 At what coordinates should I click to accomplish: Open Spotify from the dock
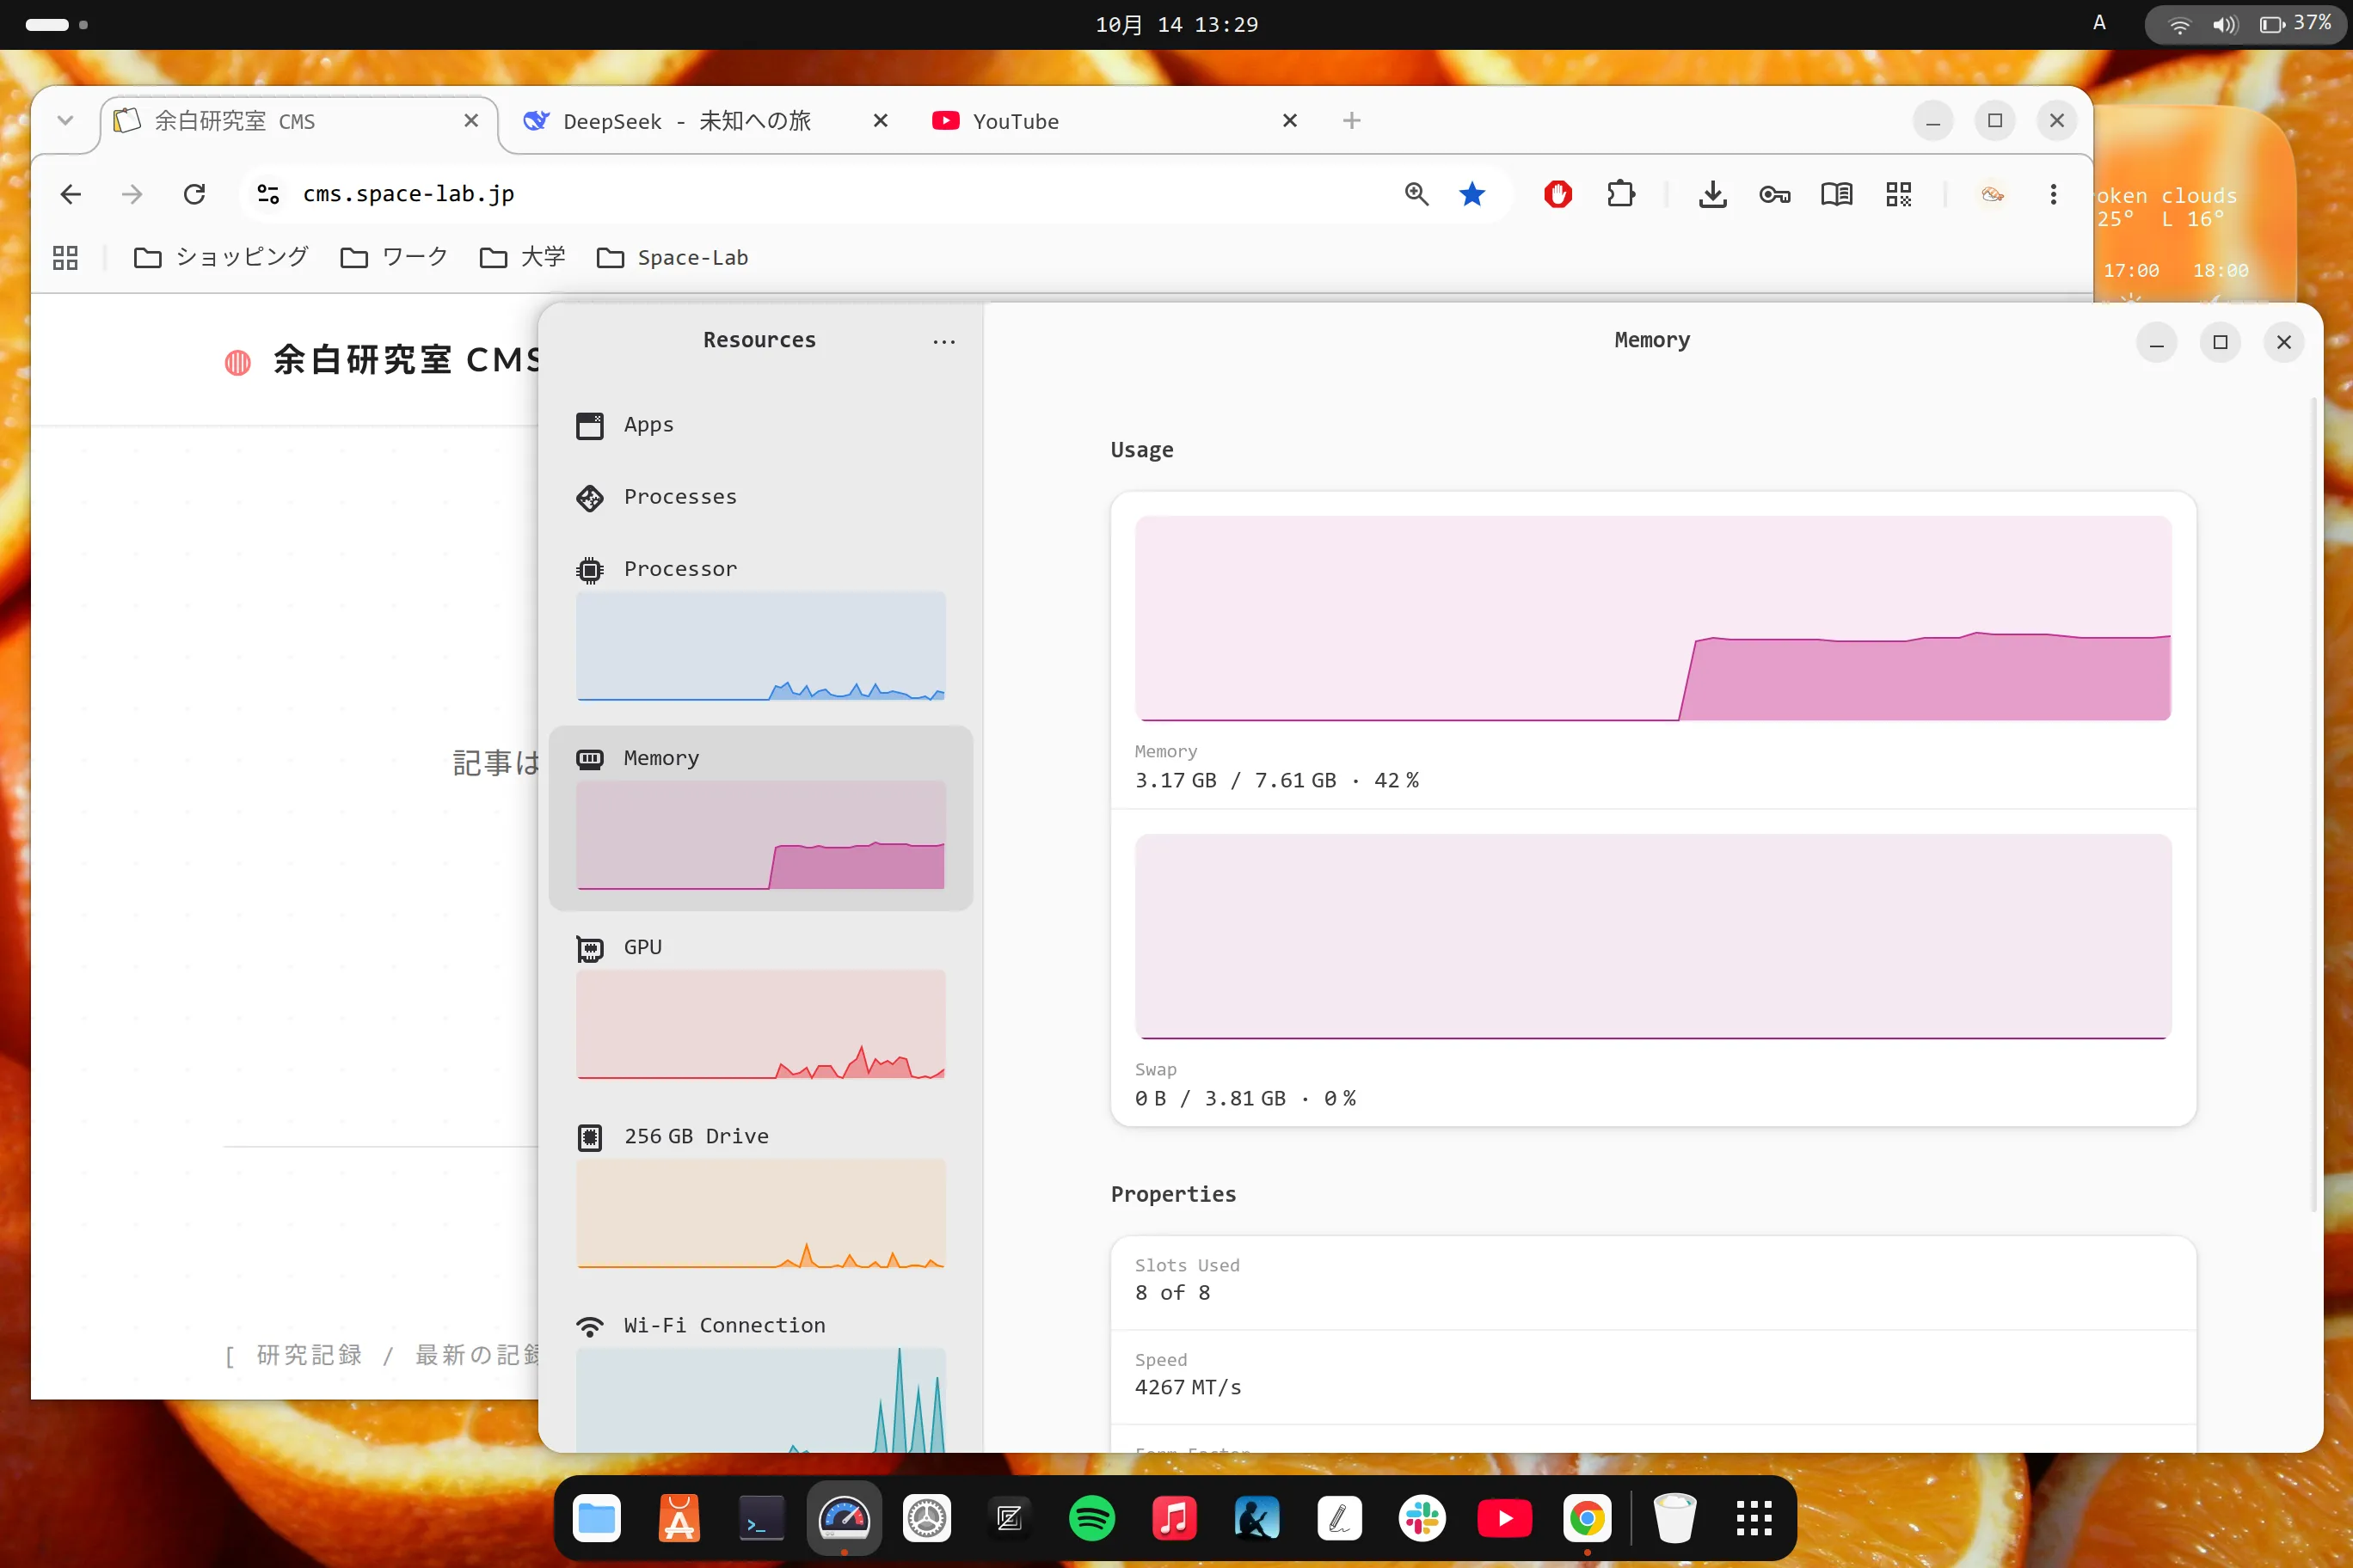(1091, 1519)
